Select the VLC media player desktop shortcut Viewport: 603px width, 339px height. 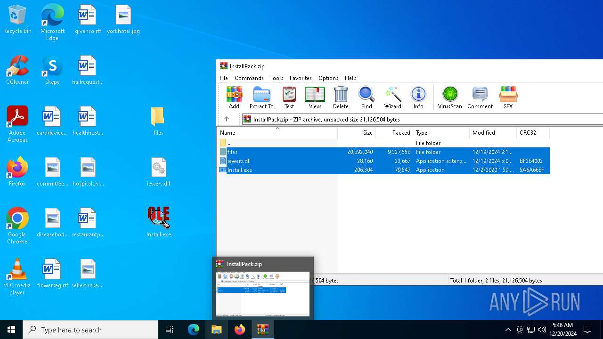[x=17, y=277]
